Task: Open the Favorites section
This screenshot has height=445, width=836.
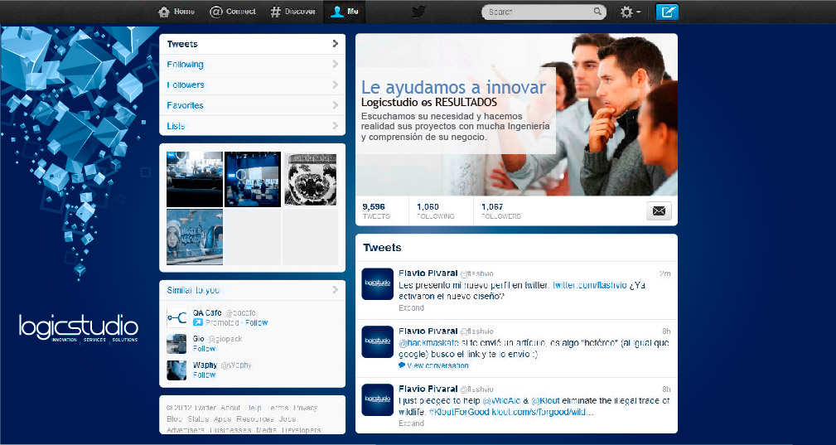Action: click(252, 105)
